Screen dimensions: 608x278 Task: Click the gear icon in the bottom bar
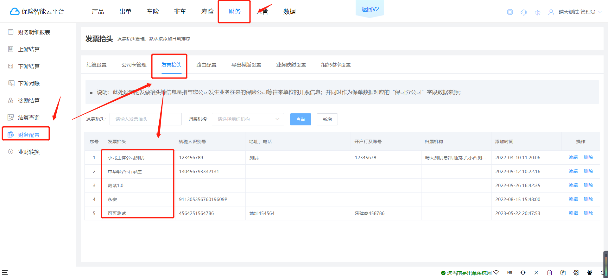[x=576, y=272]
